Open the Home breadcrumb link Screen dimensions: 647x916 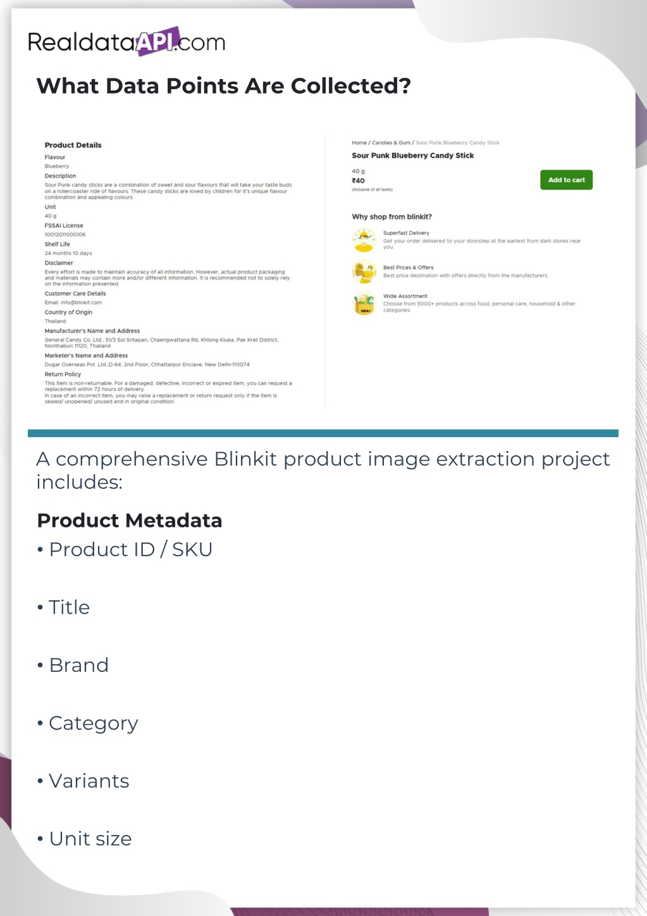(359, 143)
